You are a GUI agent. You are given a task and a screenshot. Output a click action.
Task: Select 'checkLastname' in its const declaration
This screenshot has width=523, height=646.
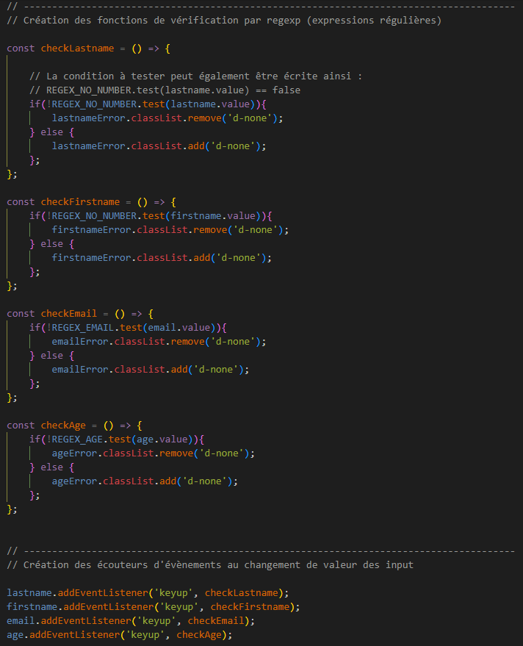pyautogui.click(x=77, y=49)
